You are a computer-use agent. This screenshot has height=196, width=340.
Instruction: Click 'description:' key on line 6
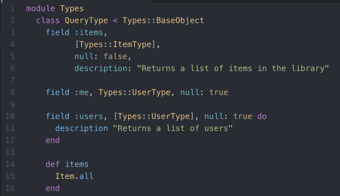tap(103, 69)
